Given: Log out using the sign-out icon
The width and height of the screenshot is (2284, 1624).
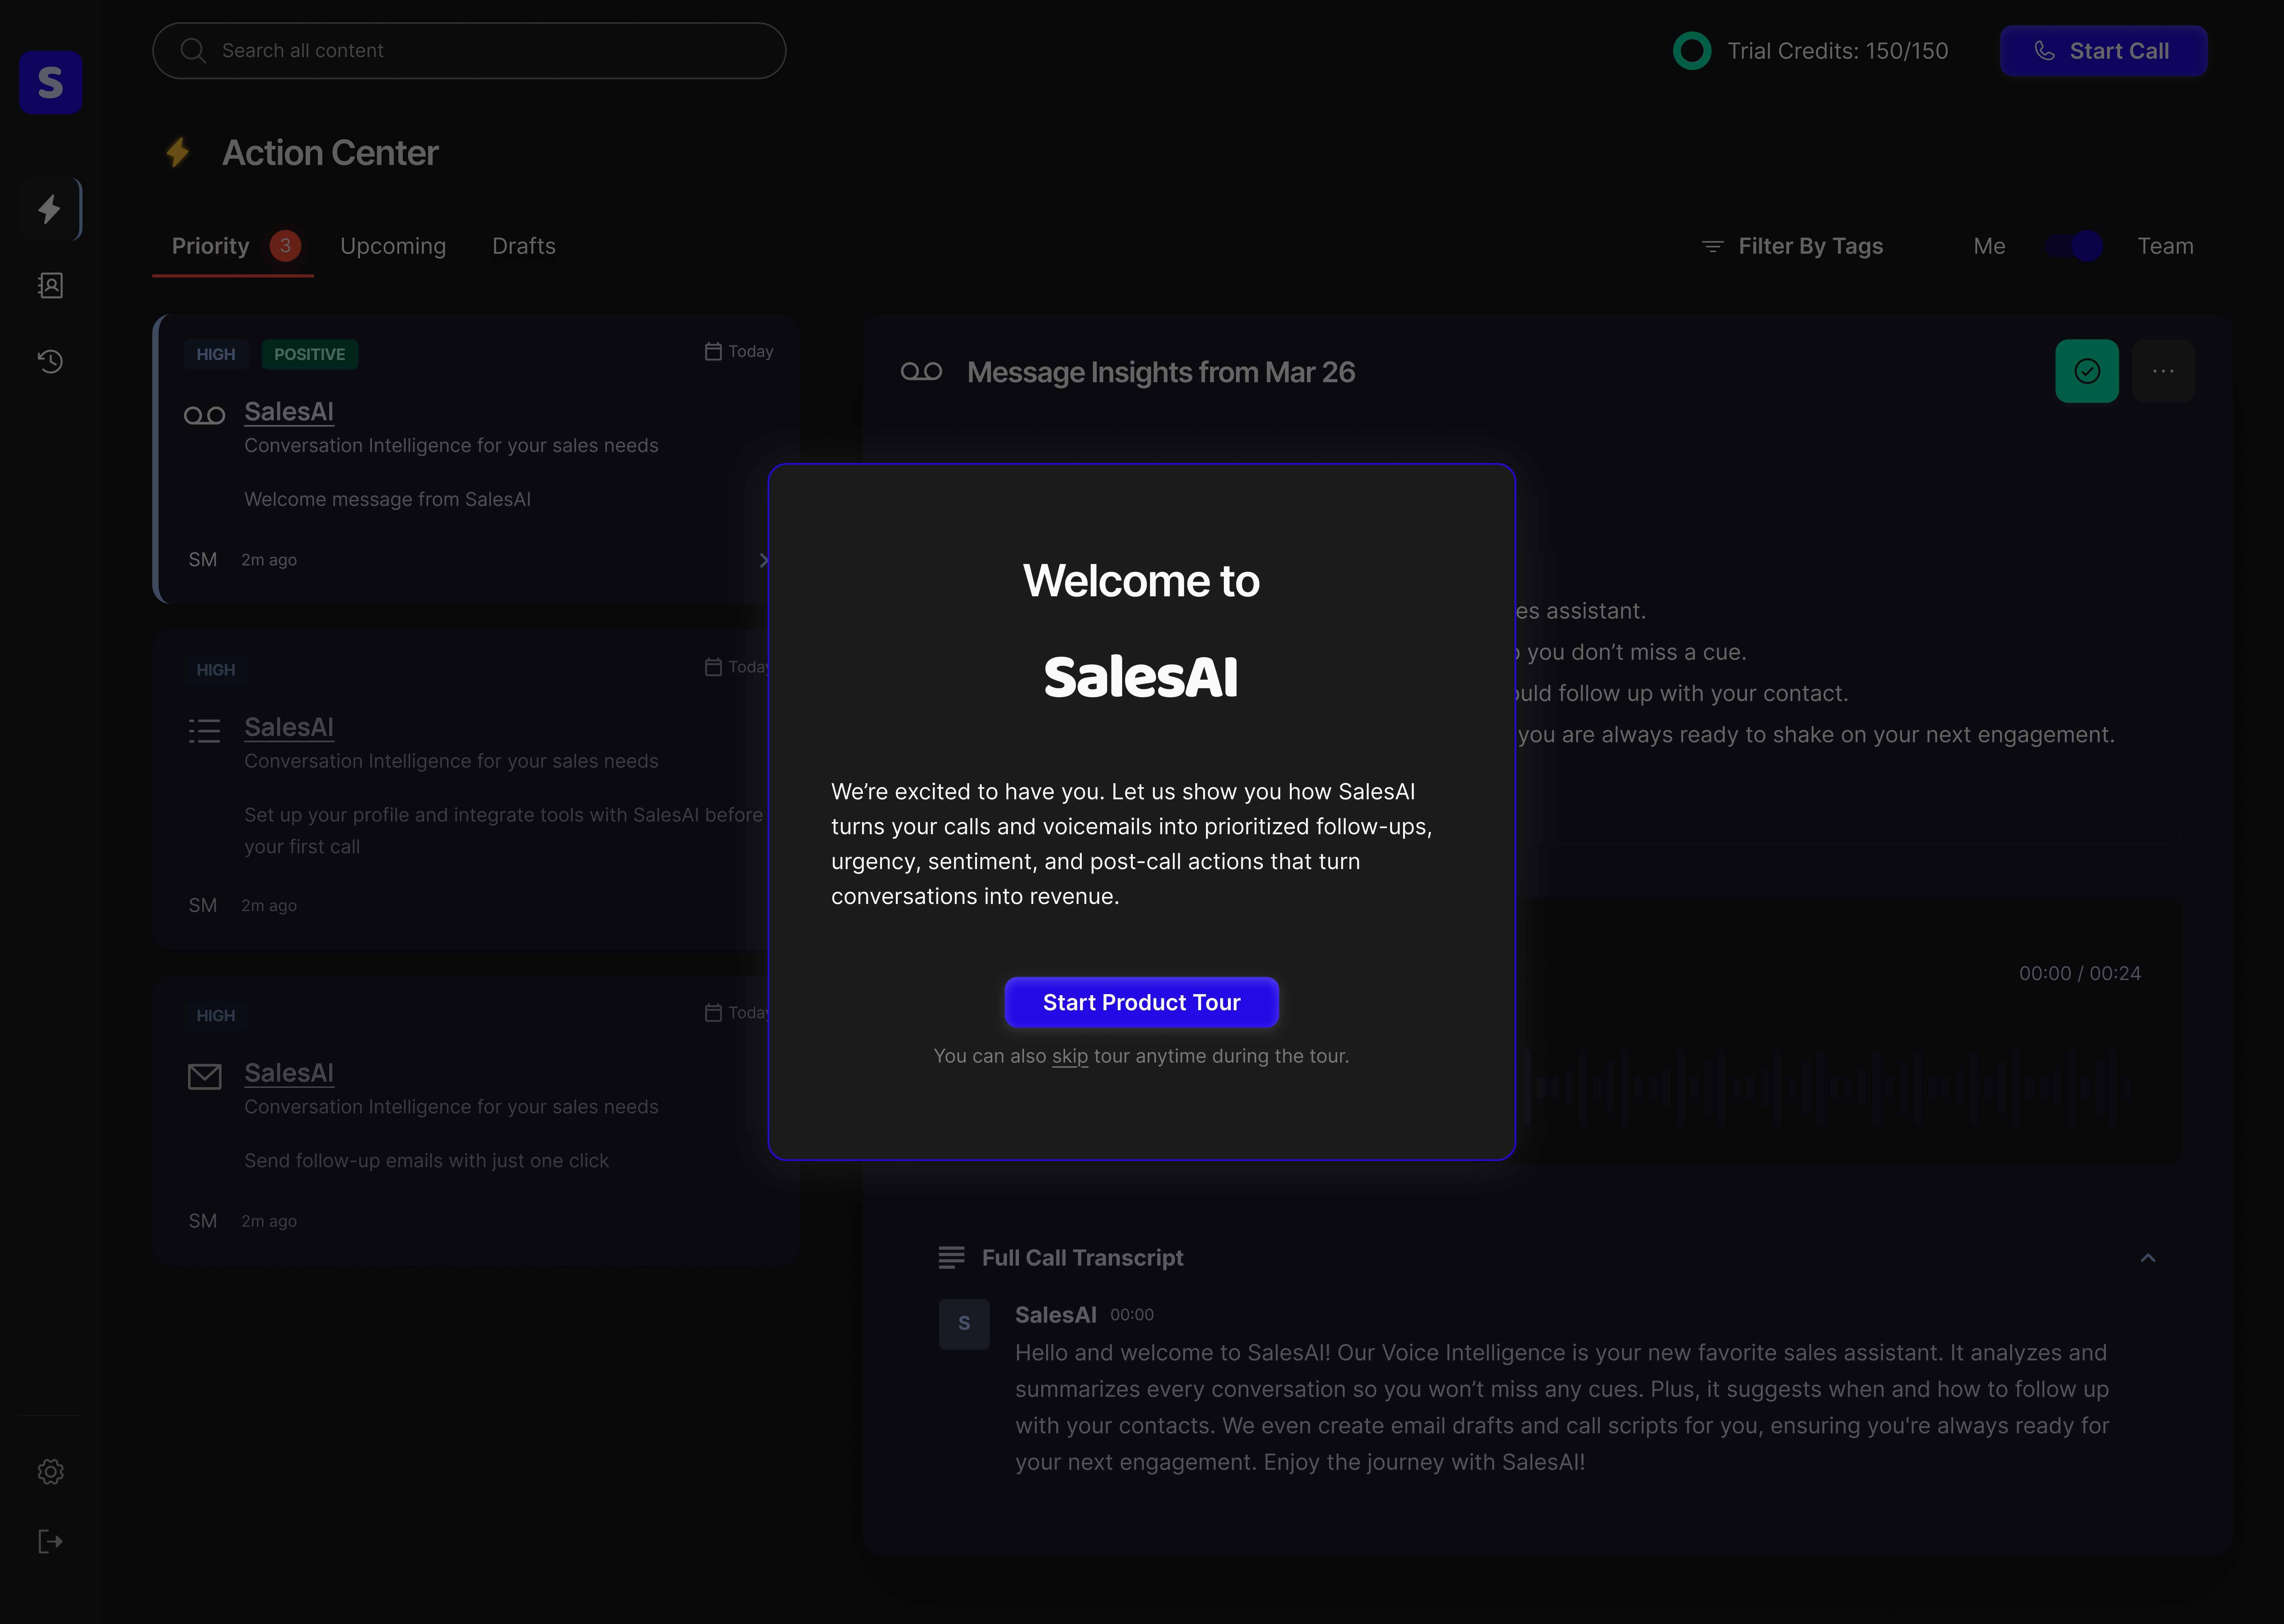Looking at the screenshot, I should point(50,1541).
